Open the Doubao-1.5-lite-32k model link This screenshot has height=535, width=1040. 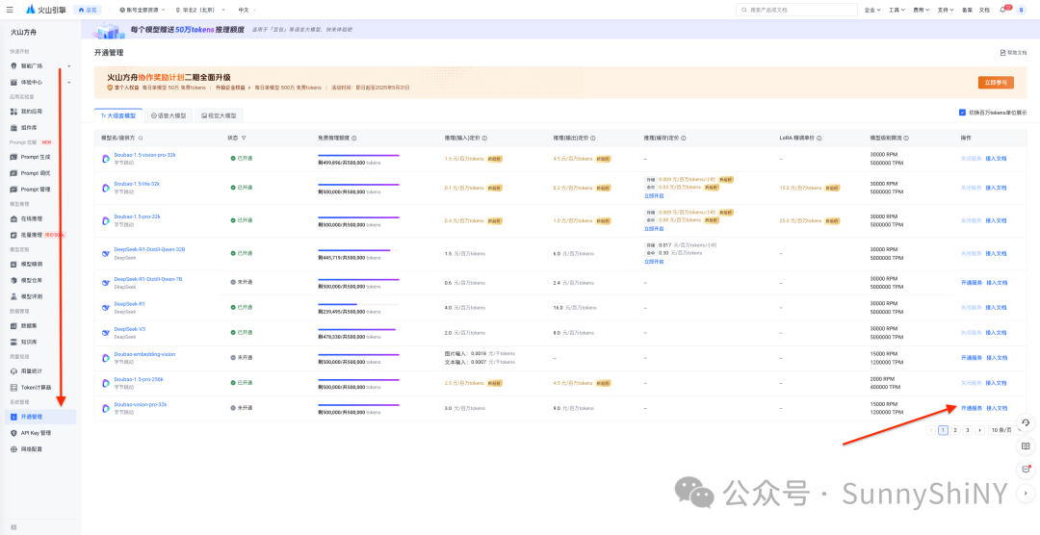pyautogui.click(x=137, y=183)
